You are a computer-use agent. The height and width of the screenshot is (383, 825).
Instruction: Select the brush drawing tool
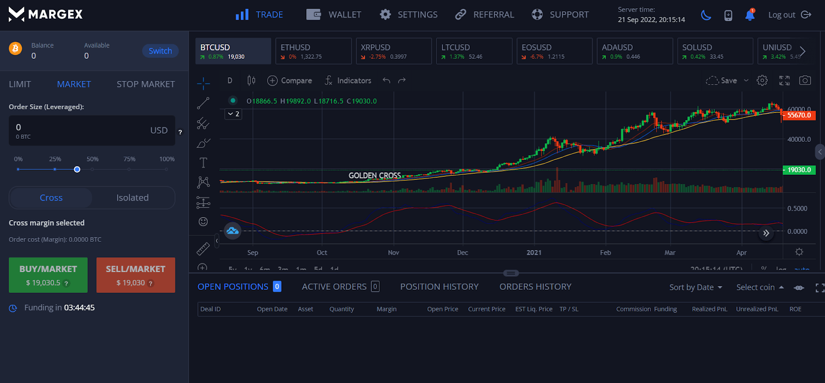(203, 143)
